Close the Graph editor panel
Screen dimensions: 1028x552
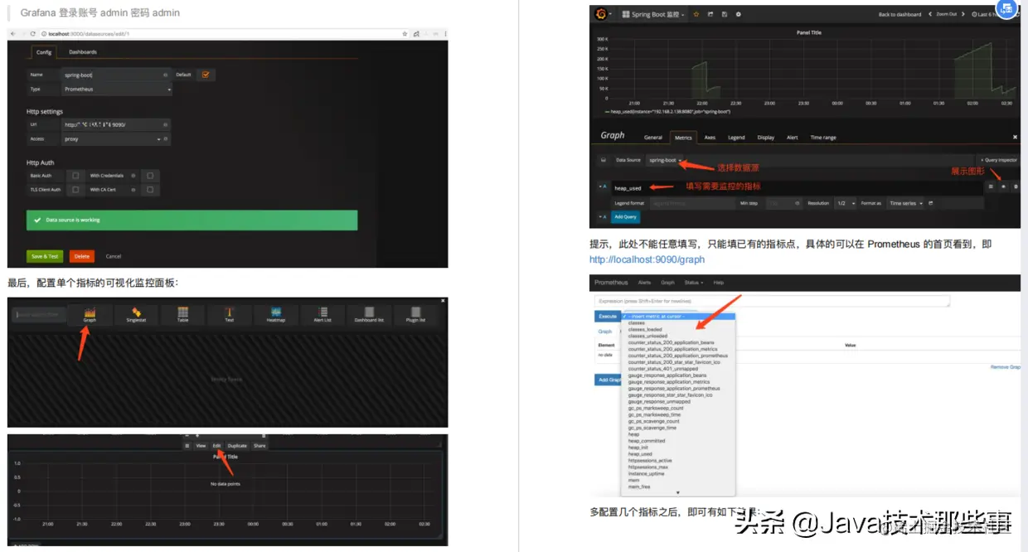pyautogui.click(x=1015, y=137)
